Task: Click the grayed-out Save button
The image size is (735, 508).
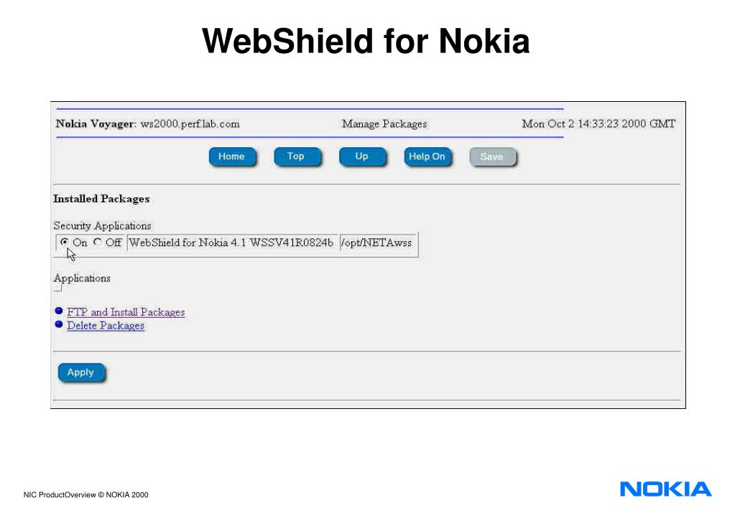Action: pyautogui.click(x=492, y=157)
